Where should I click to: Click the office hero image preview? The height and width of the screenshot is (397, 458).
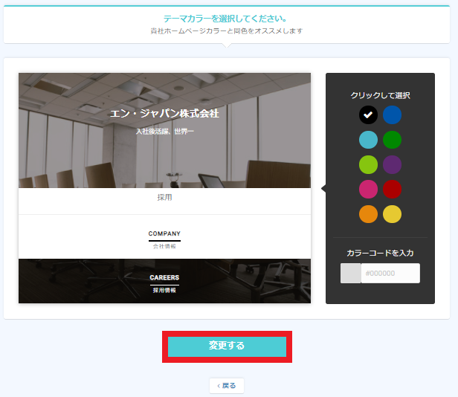(x=164, y=130)
